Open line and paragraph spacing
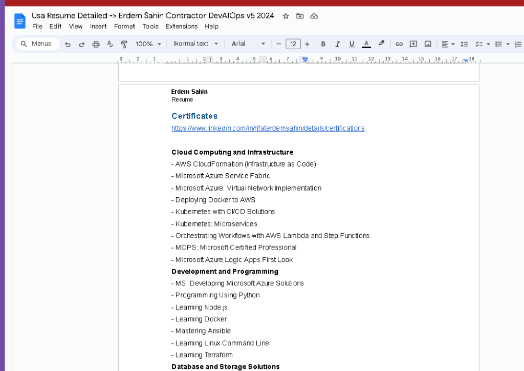 coord(464,44)
